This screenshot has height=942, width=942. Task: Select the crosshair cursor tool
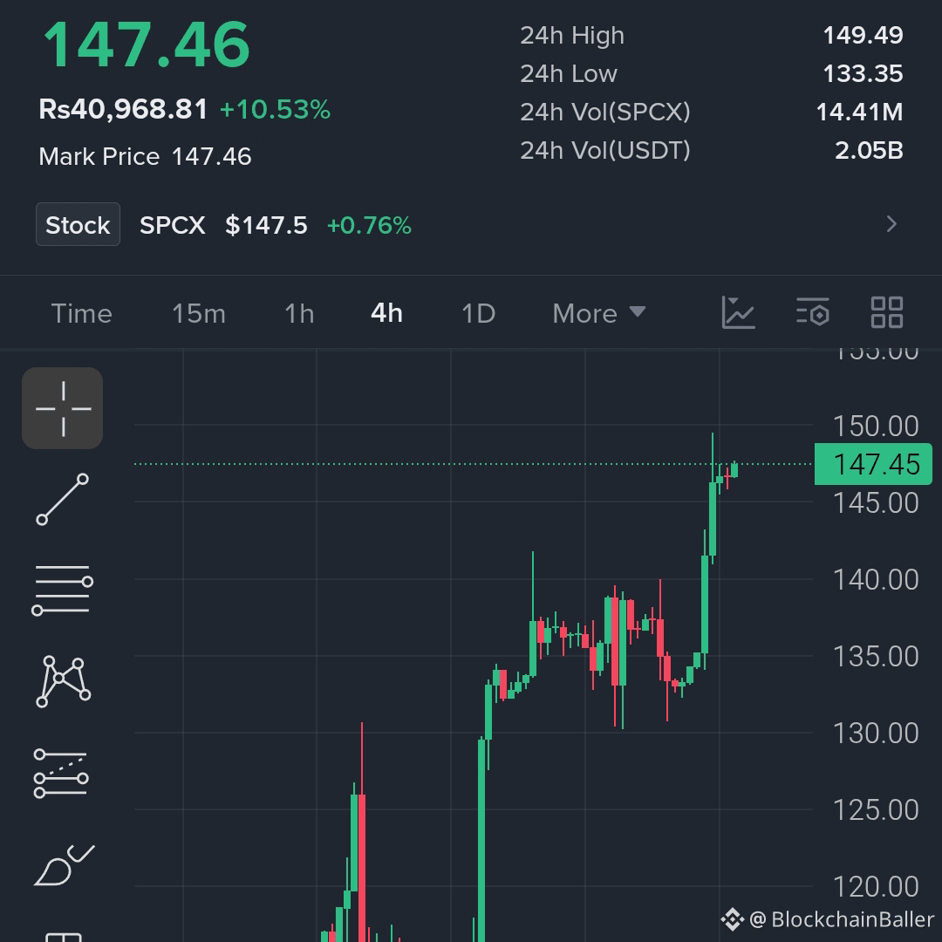click(x=63, y=408)
